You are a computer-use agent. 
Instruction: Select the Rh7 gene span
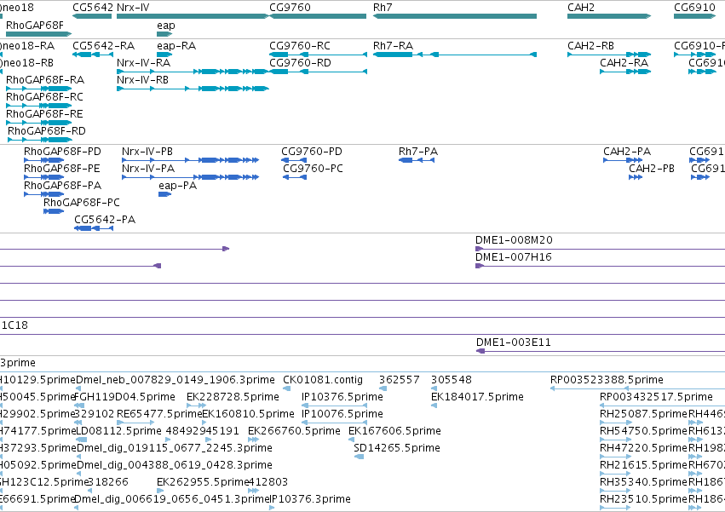pos(455,16)
